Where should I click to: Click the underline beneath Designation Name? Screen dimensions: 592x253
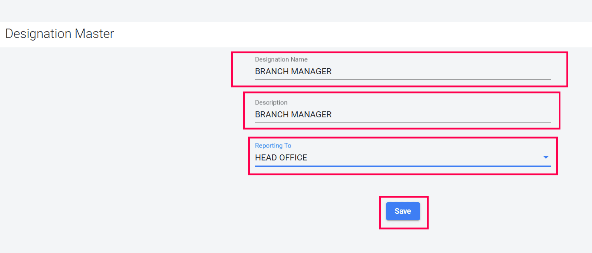[403, 79]
